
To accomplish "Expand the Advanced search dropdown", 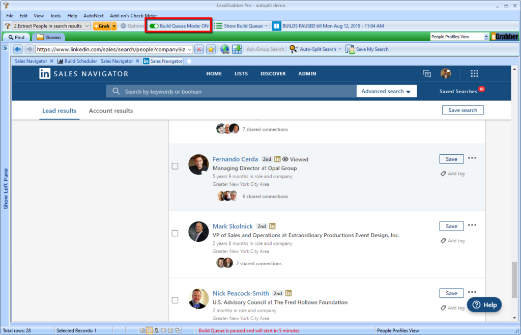I will [x=386, y=92].
